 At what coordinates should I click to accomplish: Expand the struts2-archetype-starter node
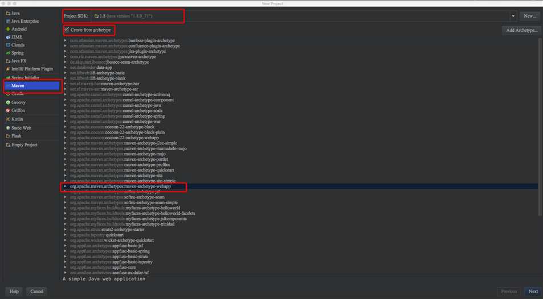click(x=65, y=230)
